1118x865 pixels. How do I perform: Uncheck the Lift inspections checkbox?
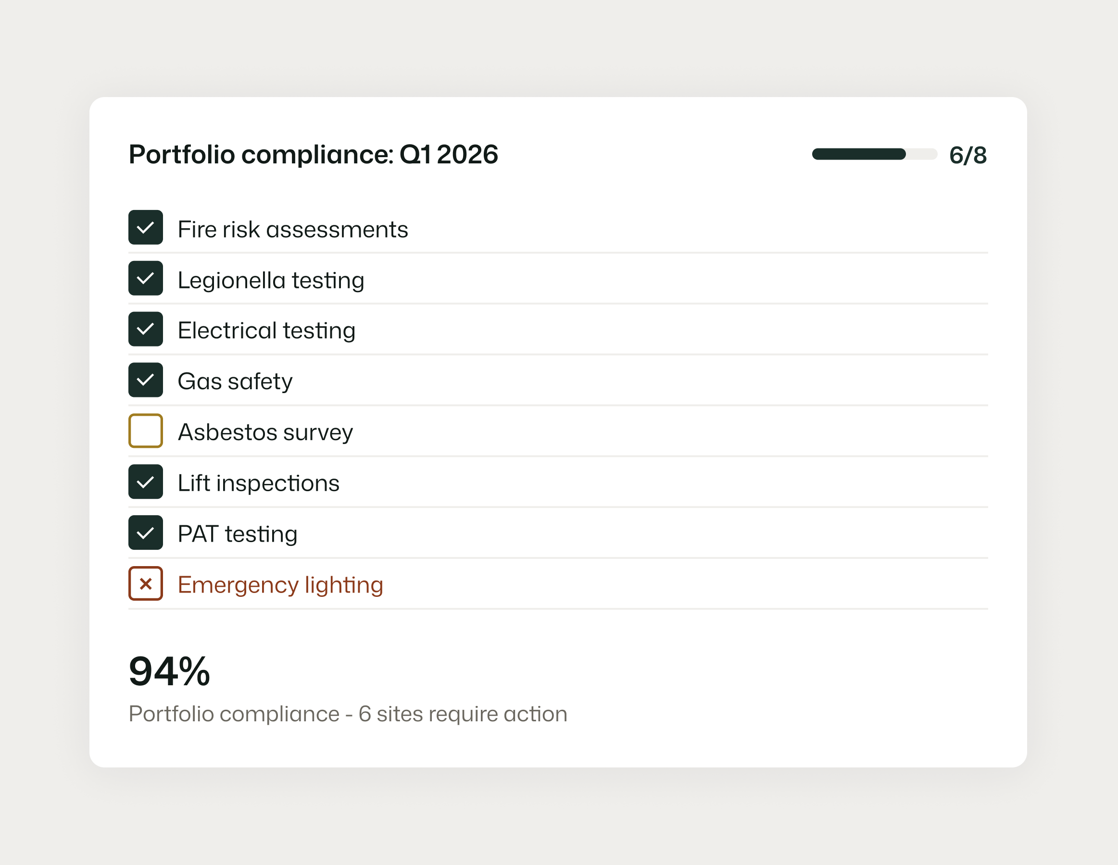(145, 482)
